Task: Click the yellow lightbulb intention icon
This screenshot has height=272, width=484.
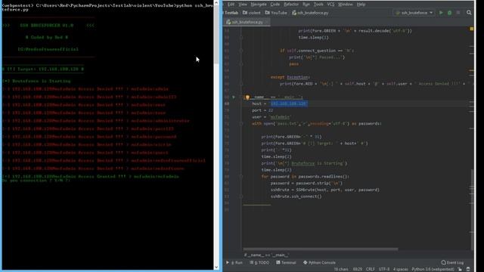Action: (247, 97)
